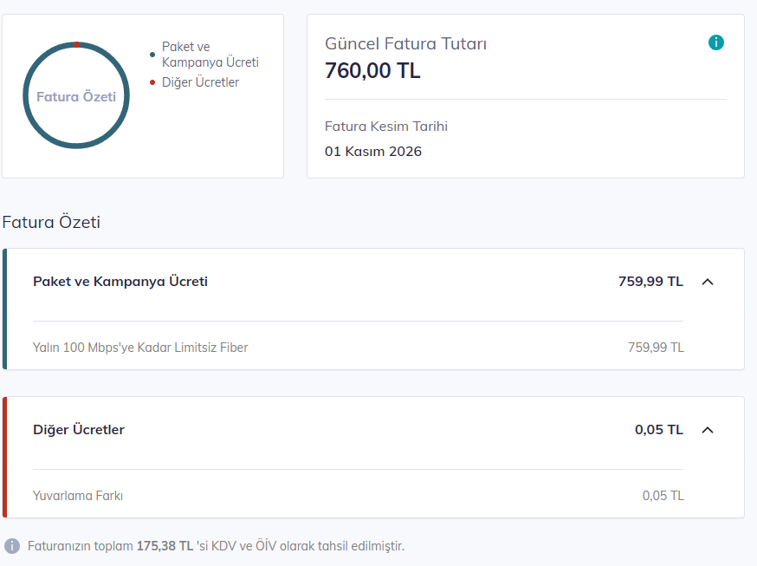
Task: Click the Diğer Ücretler section header title
Action: [79, 430]
